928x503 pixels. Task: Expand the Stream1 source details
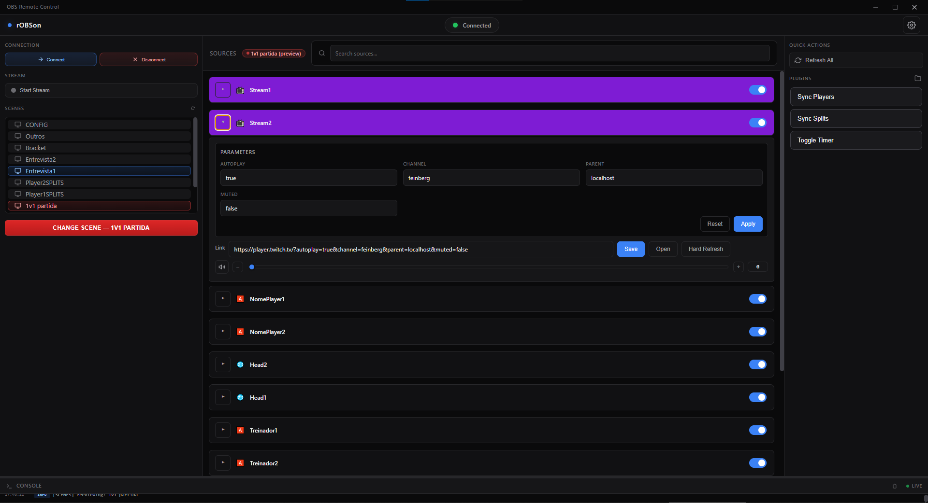pyautogui.click(x=223, y=90)
